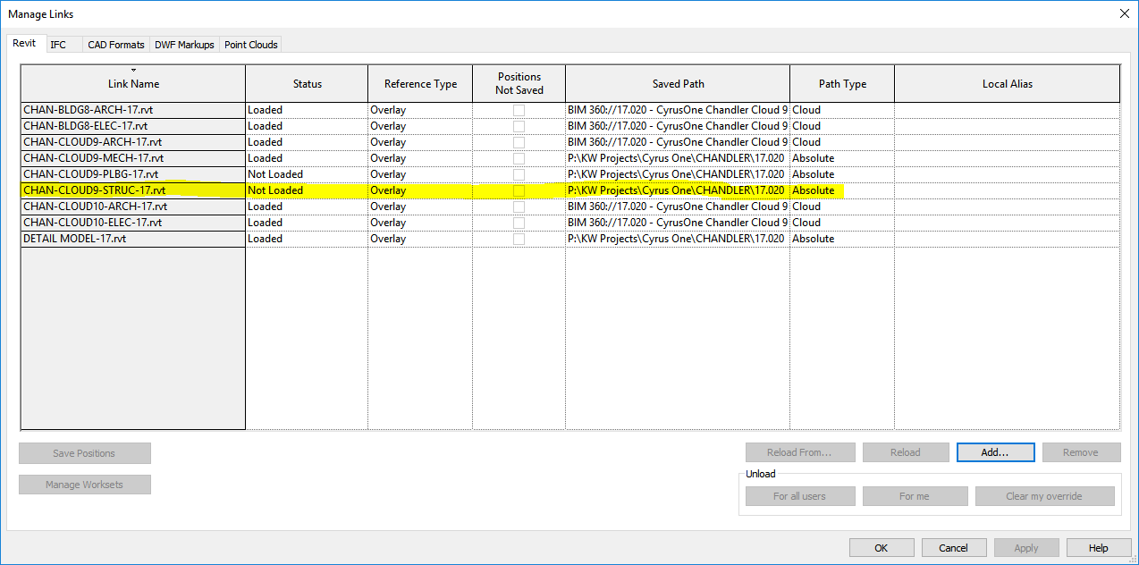Image resolution: width=1139 pixels, height=565 pixels.
Task: Add a new link with Add...
Action: (x=995, y=452)
